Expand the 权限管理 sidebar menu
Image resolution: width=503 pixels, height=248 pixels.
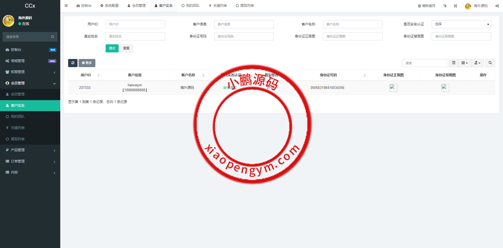pos(30,72)
